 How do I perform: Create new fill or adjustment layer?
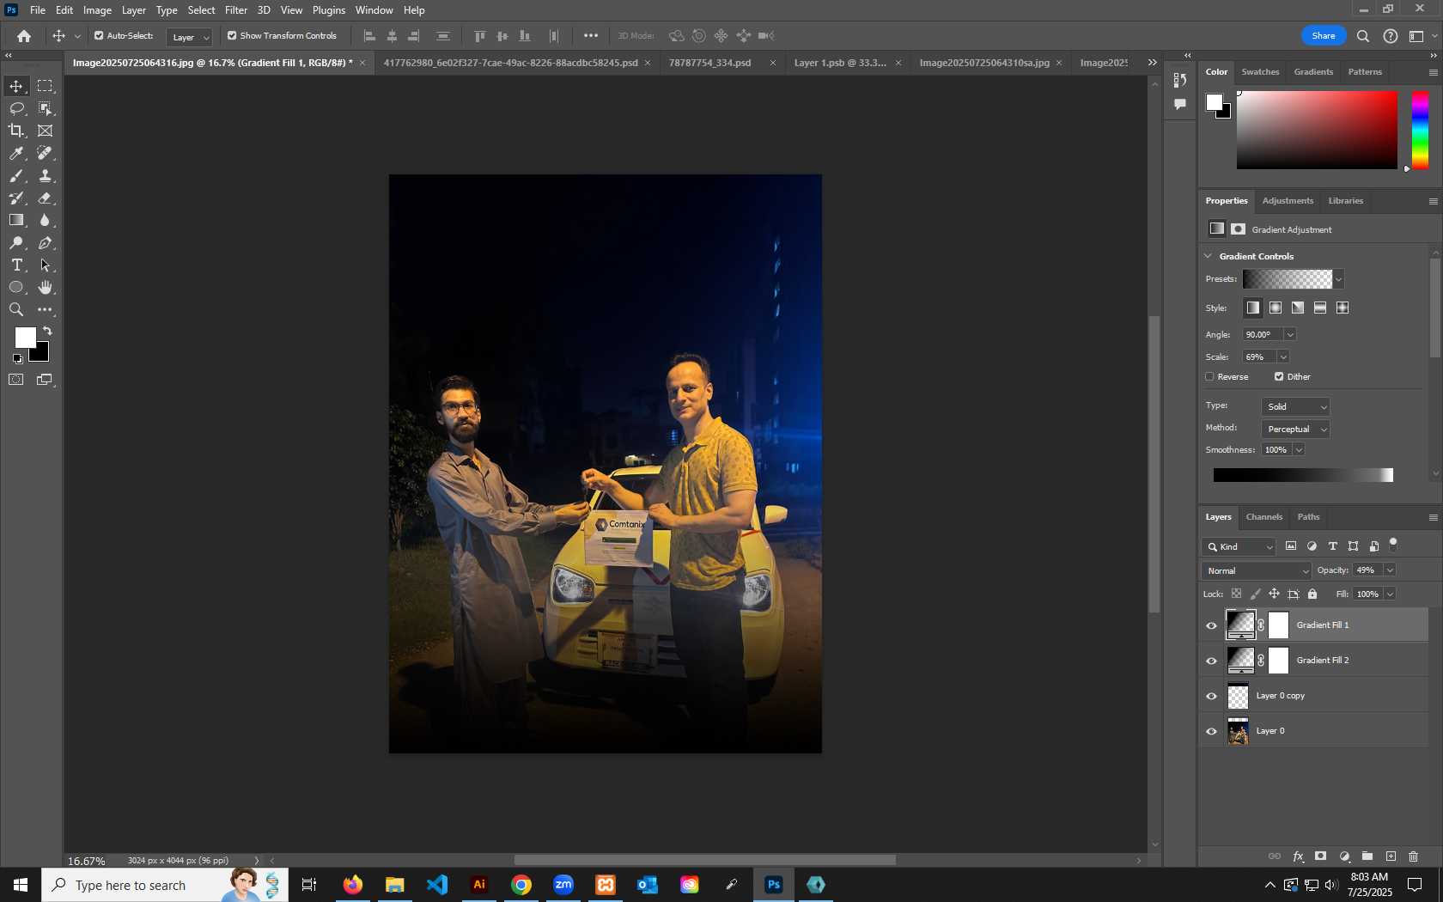pyautogui.click(x=1344, y=856)
